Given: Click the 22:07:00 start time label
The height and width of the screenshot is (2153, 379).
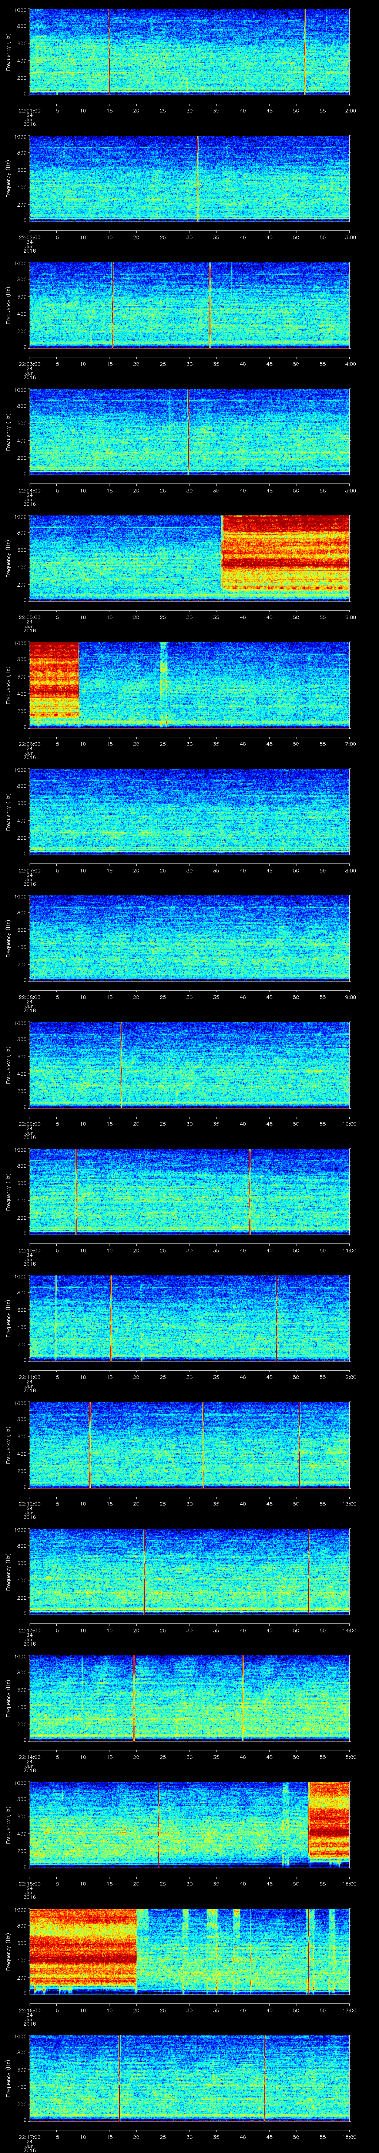Looking at the screenshot, I should coord(29,870).
